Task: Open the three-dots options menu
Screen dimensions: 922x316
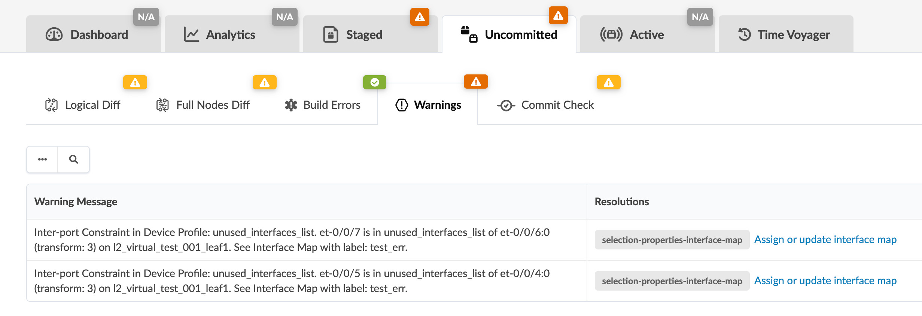Action: [42, 160]
